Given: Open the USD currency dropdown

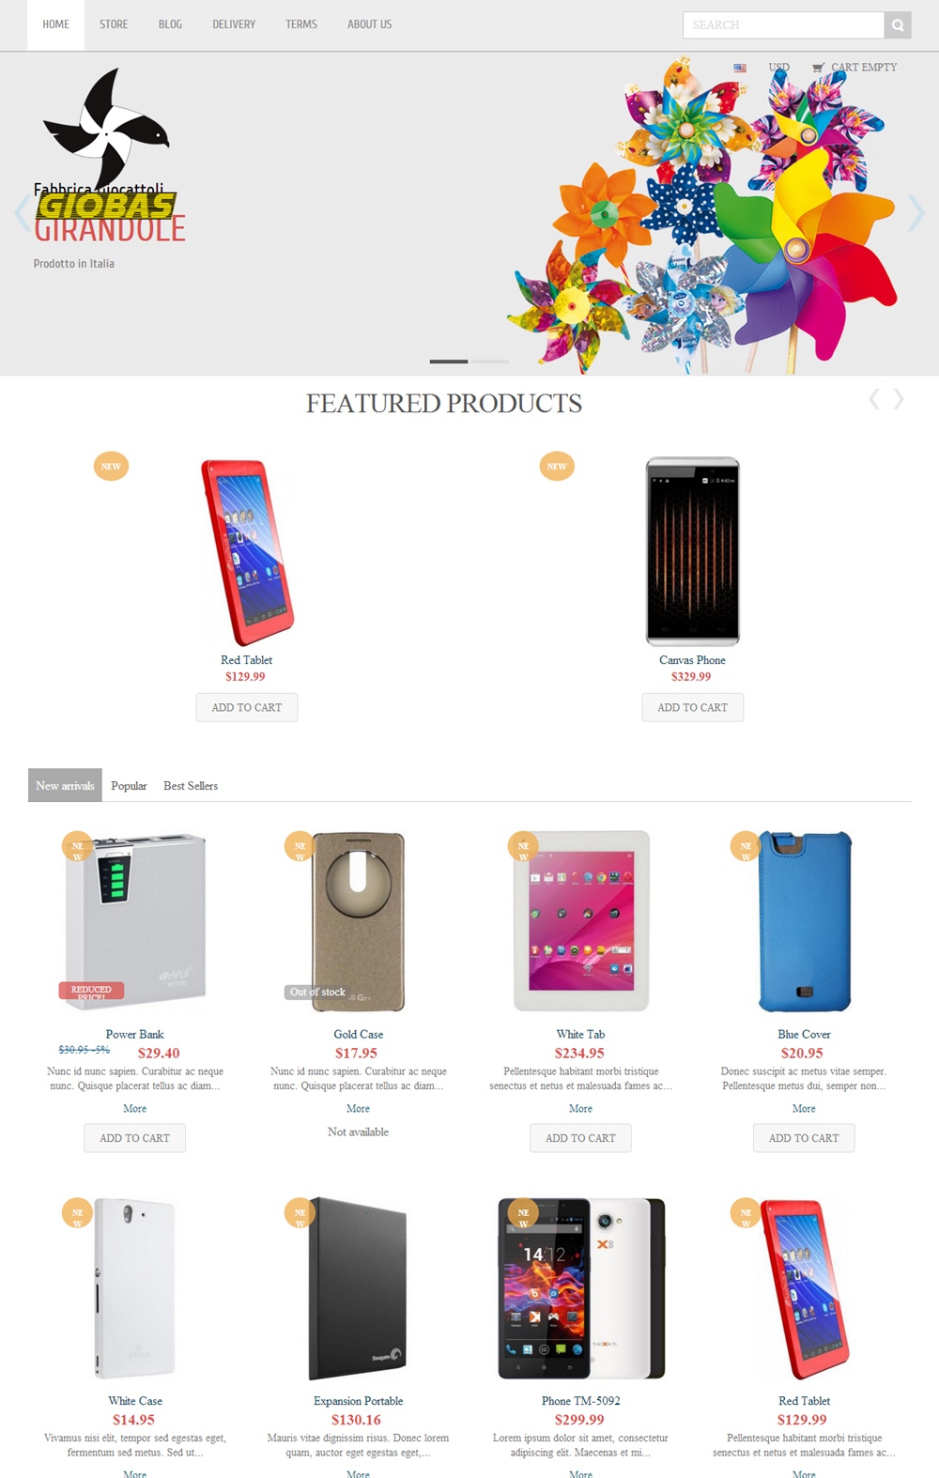Looking at the screenshot, I should coord(779,68).
